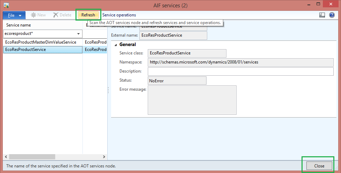This screenshot has width=341, height=173.
Task: Click the splitter handle between grid and details
Action: pyautogui.click(x=108, y=90)
